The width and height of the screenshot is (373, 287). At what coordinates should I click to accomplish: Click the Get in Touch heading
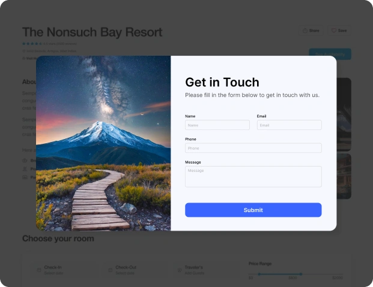coord(222,82)
